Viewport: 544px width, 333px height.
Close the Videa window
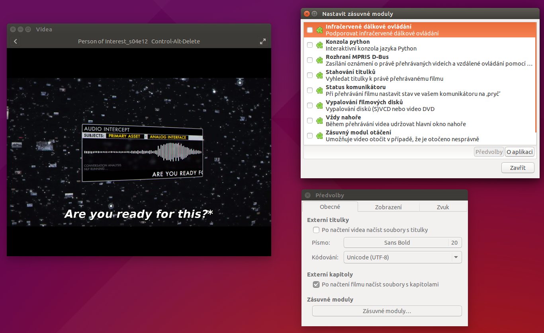(x=13, y=29)
